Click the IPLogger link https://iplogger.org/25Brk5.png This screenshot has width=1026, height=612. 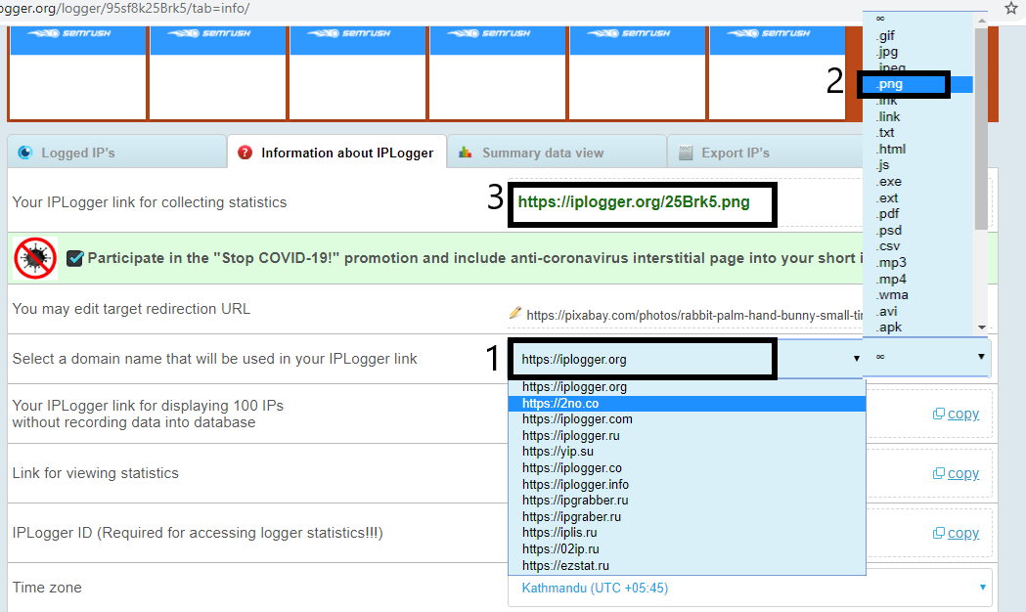point(634,202)
